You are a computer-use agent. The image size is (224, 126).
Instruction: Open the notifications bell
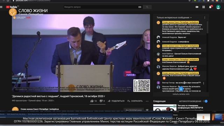(210, 7)
